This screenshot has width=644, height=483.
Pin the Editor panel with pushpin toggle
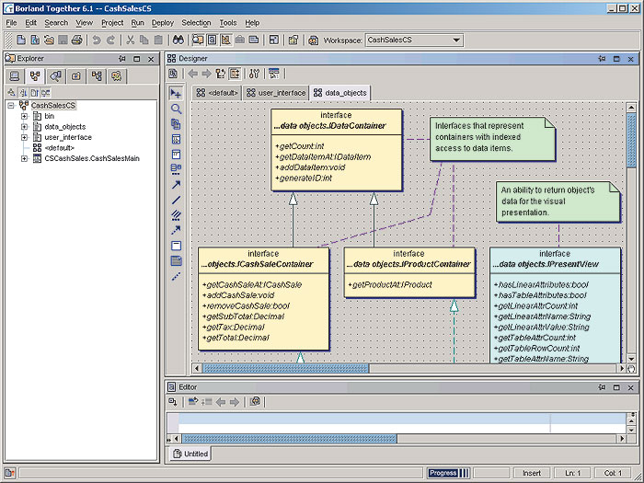click(x=602, y=387)
